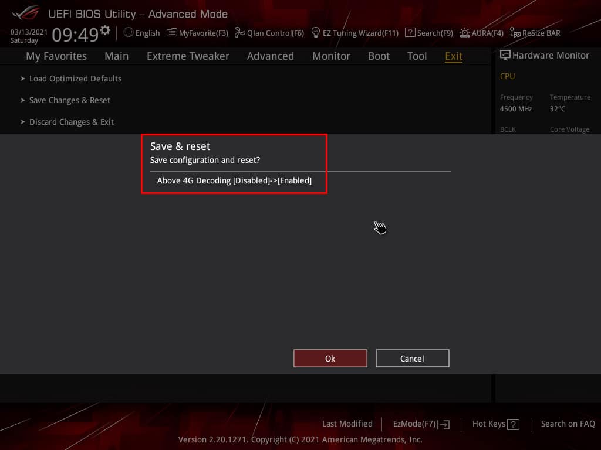
Task: Click the Save & reset dialog title
Action: click(180, 146)
